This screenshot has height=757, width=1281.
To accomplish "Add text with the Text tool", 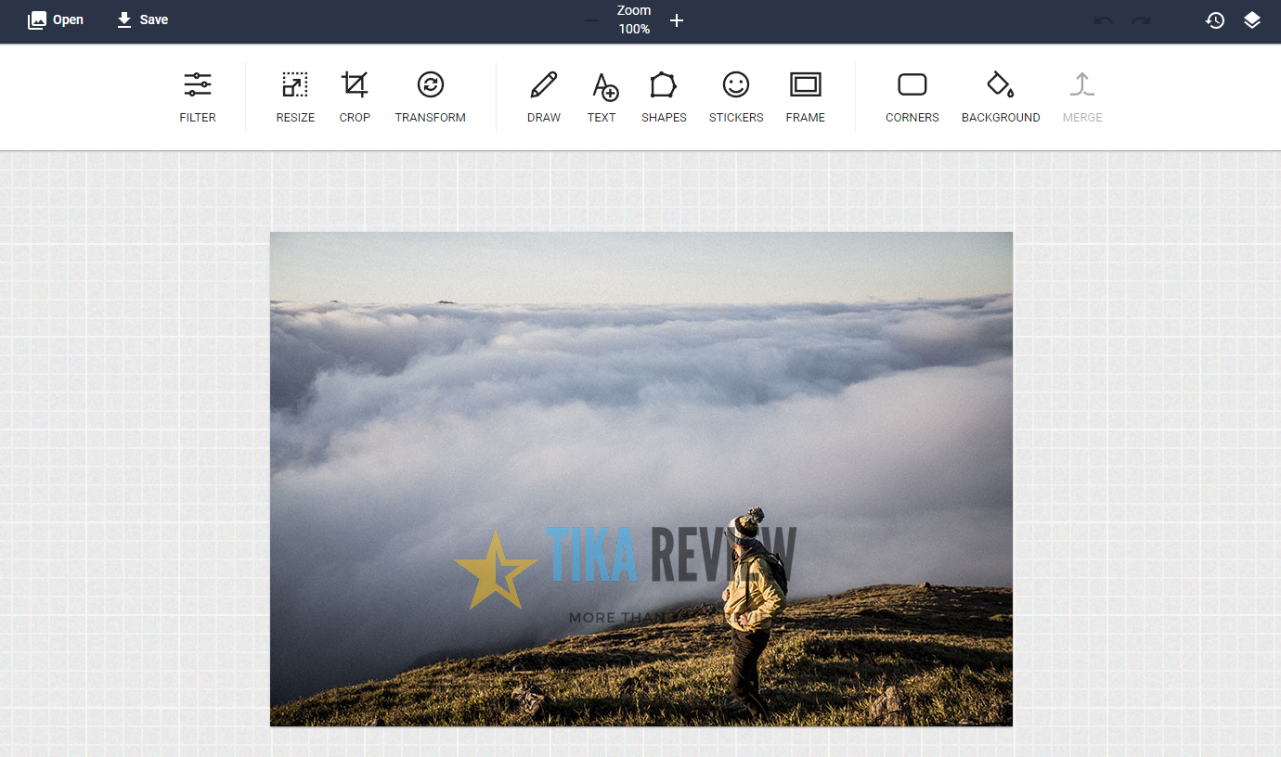I will click(602, 96).
